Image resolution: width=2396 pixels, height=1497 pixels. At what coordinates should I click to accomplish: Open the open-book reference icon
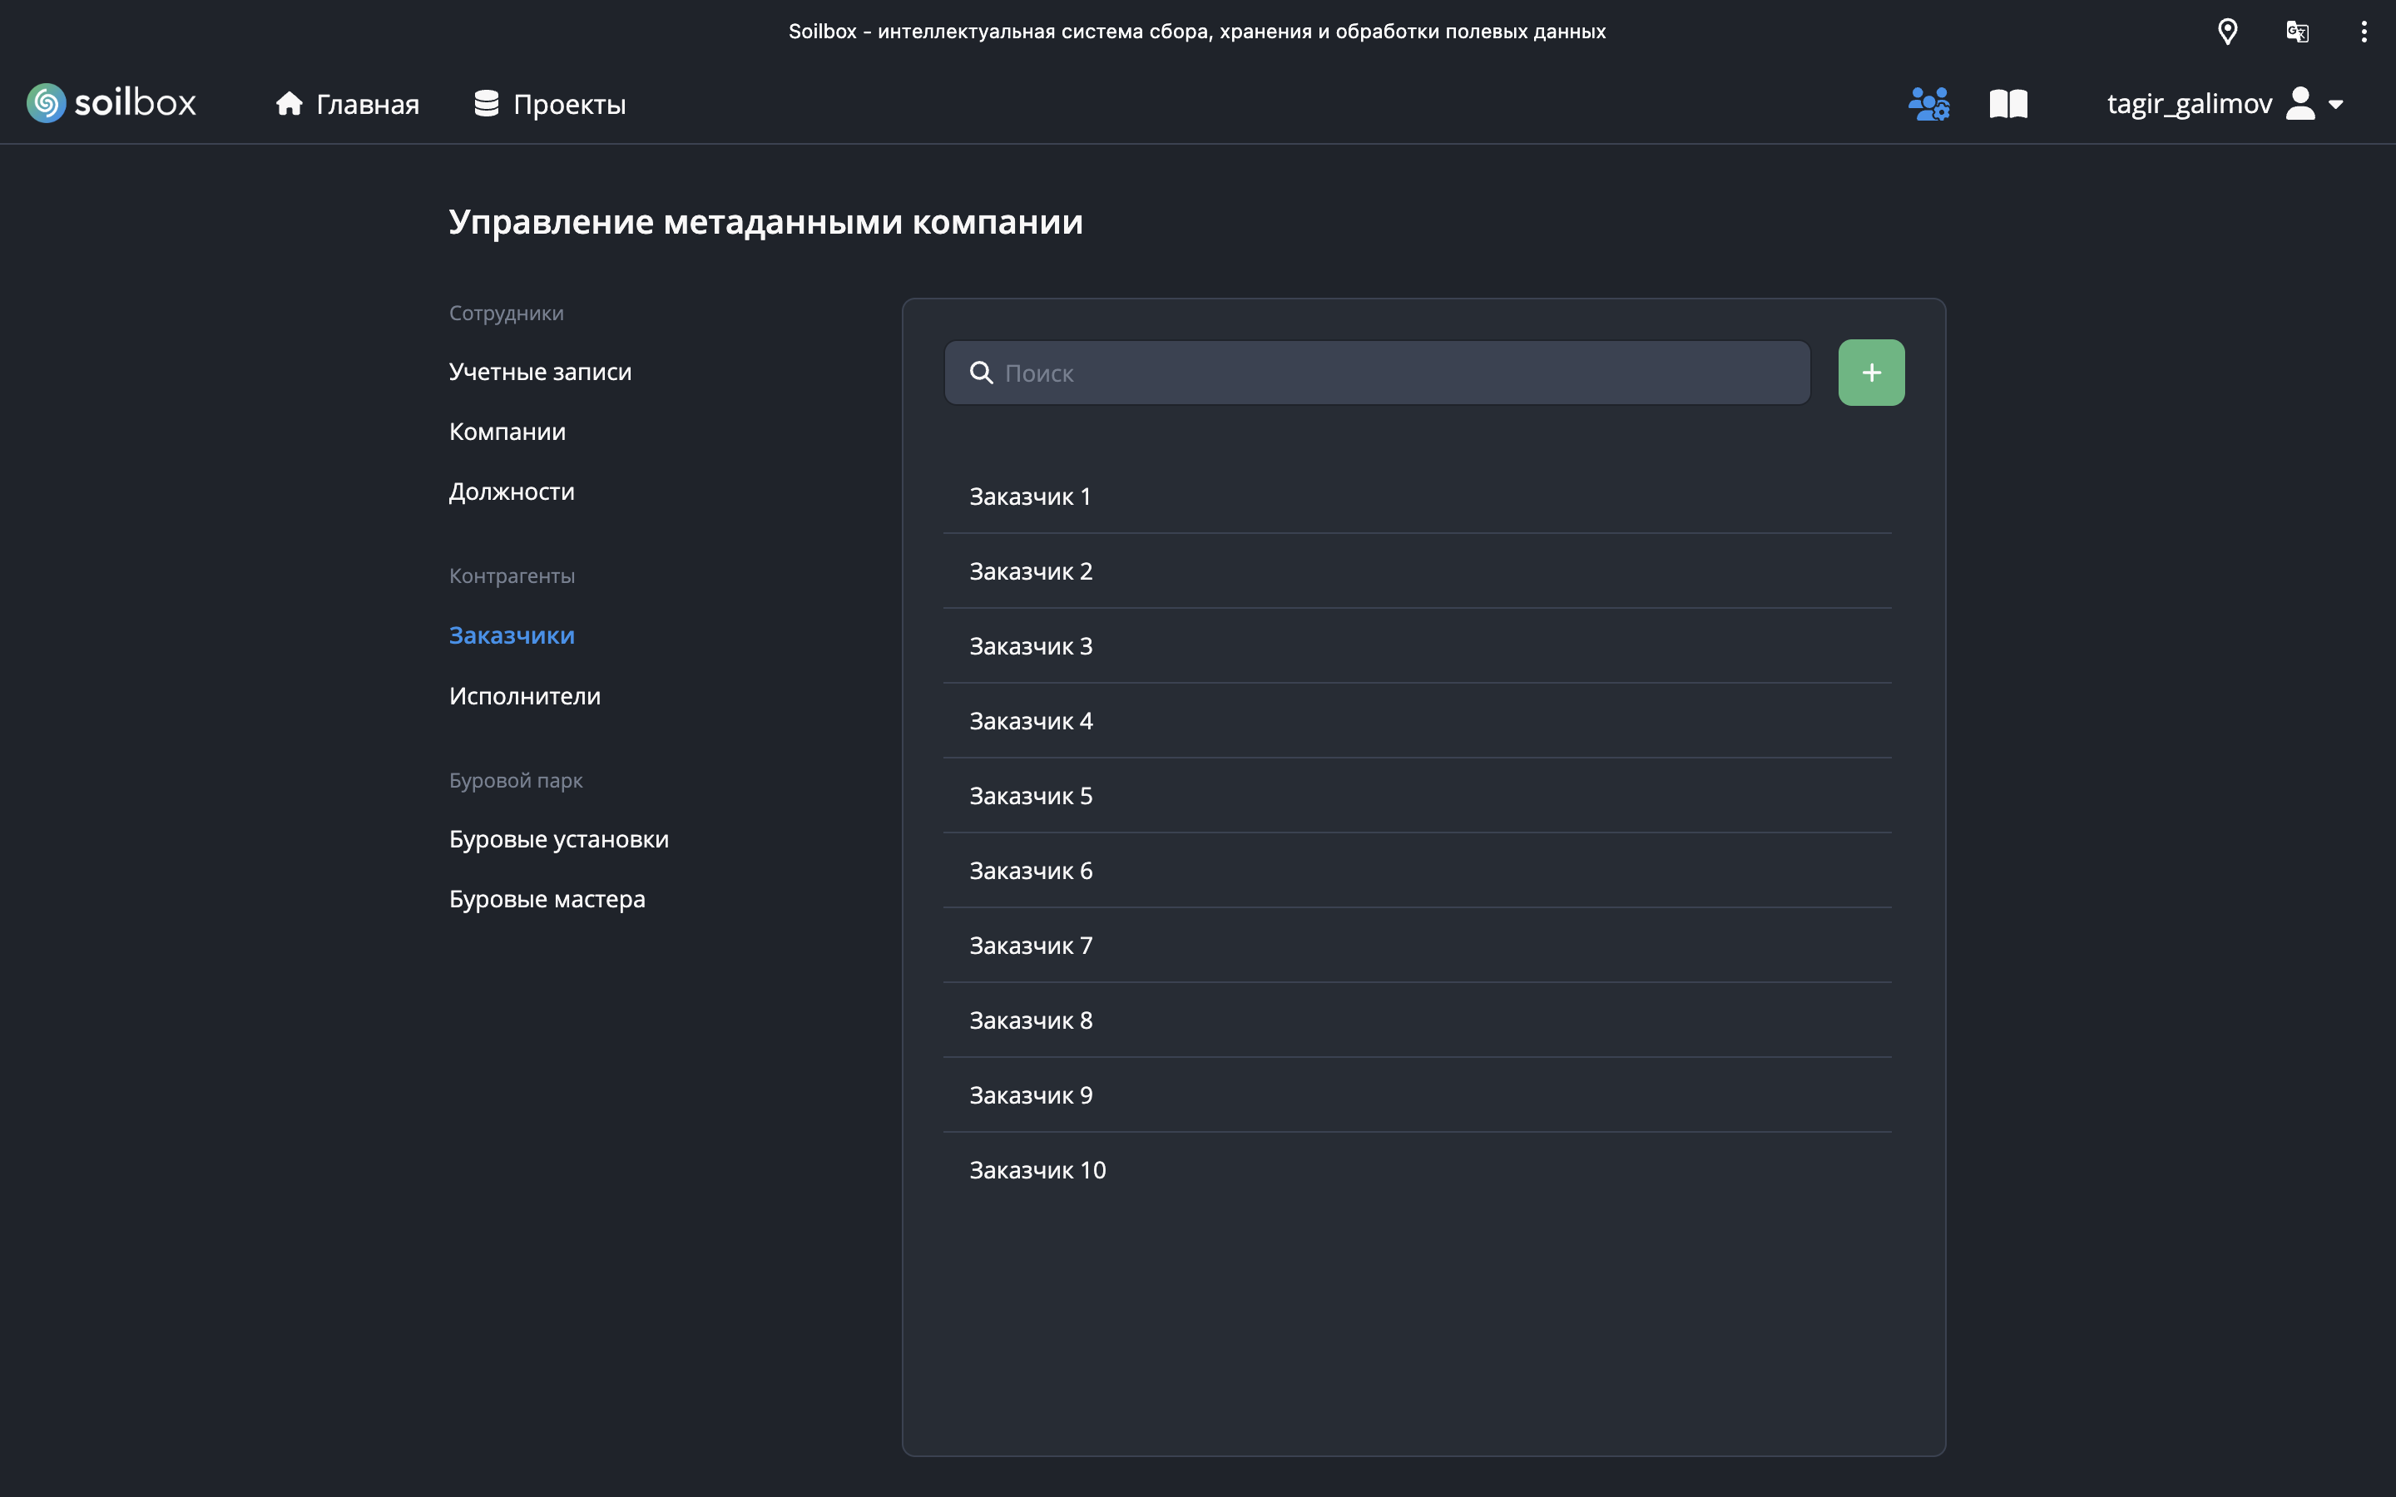(x=2007, y=103)
